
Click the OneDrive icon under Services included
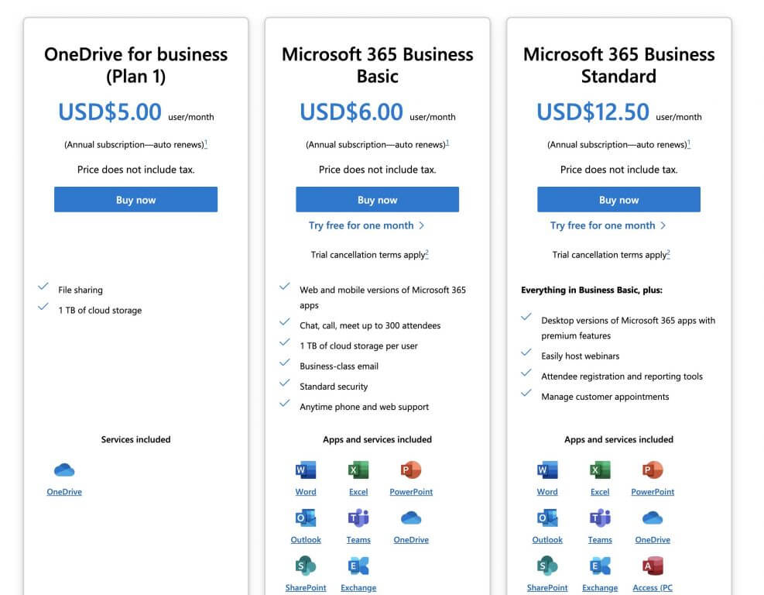tap(64, 470)
